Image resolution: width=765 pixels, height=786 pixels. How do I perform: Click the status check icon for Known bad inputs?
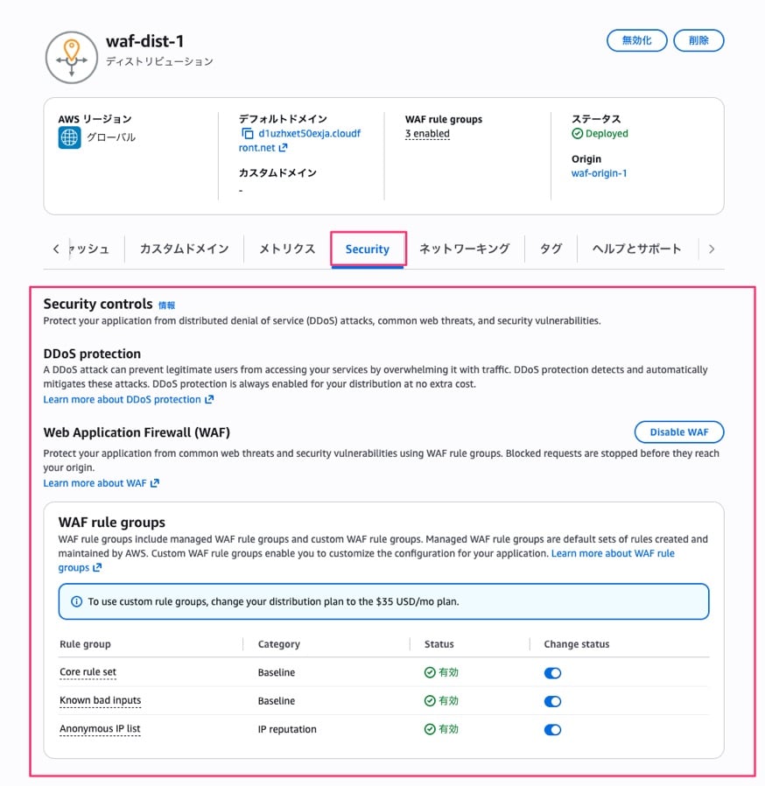430,701
